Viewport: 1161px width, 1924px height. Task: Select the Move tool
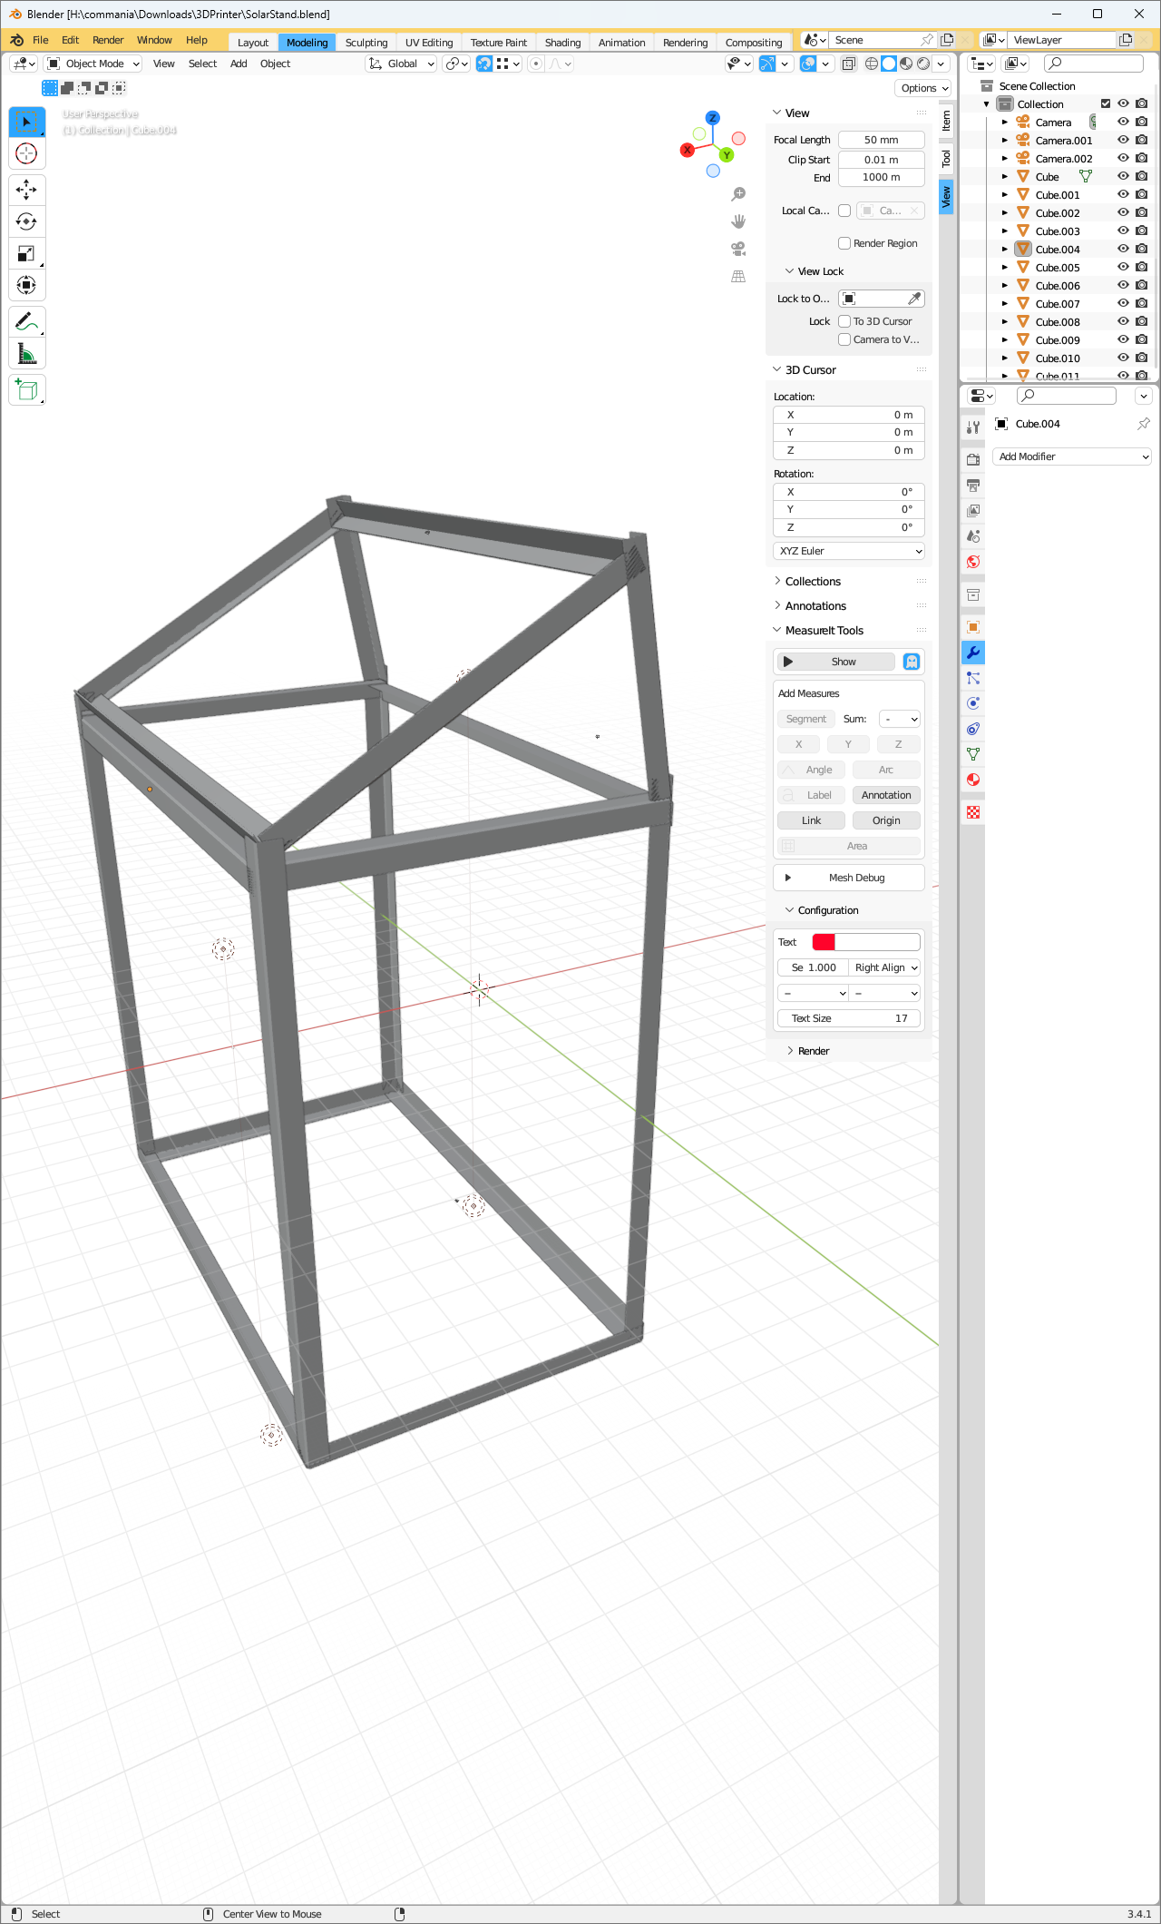[x=26, y=190]
